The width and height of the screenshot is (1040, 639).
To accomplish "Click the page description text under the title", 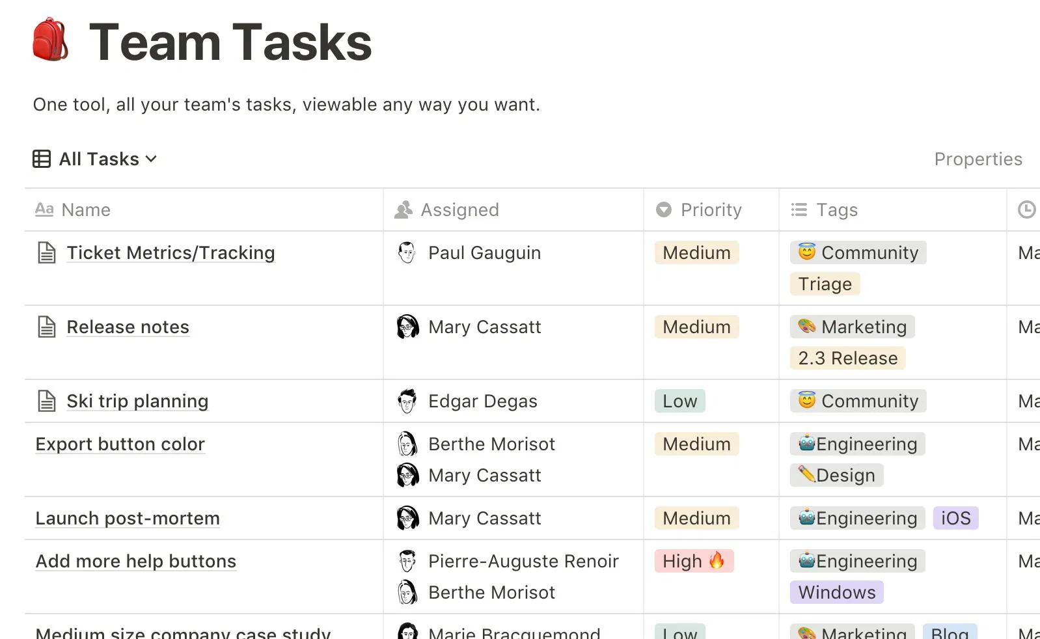I will tap(286, 104).
